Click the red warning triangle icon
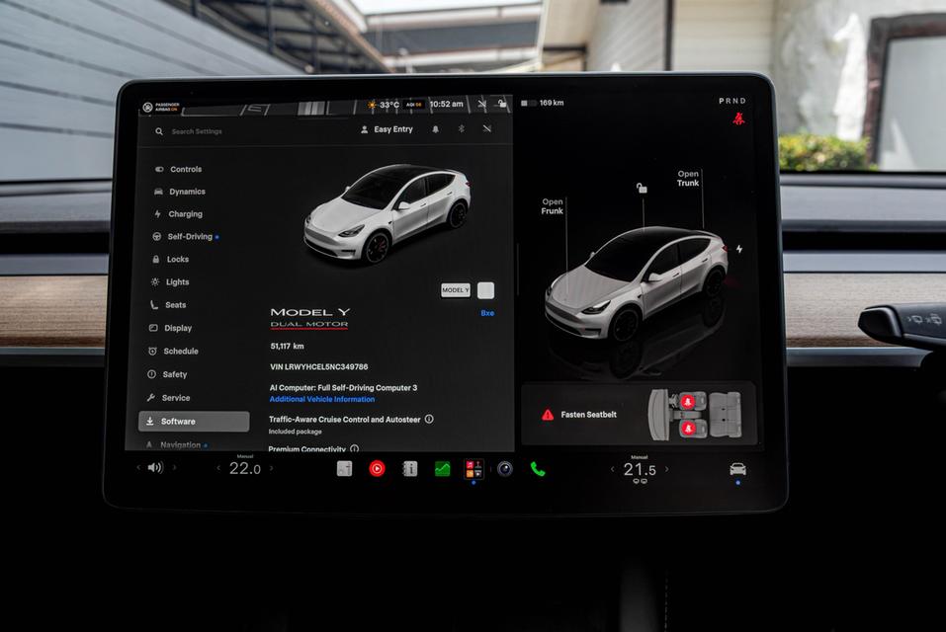Viewport: 946px width, 632px height. pyautogui.click(x=548, y=415)
